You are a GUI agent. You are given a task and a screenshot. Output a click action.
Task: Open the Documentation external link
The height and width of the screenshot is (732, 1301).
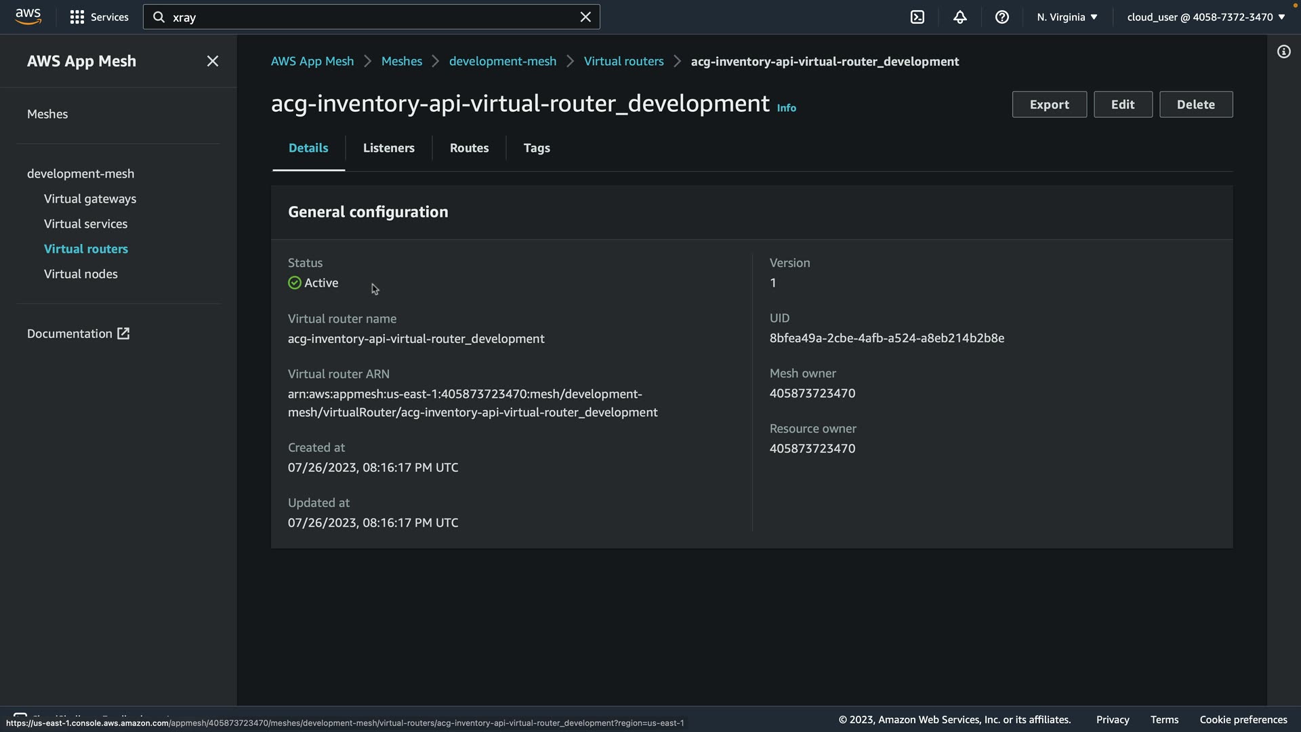tap(78, 333)
